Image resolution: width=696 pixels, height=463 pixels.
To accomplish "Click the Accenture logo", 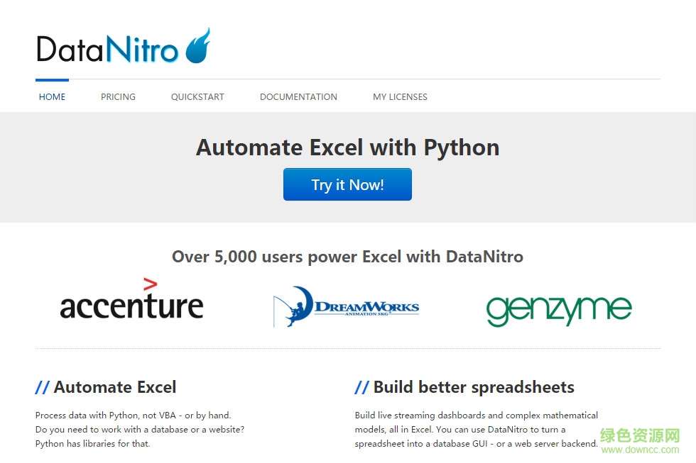I will click(x=131, y=299).
